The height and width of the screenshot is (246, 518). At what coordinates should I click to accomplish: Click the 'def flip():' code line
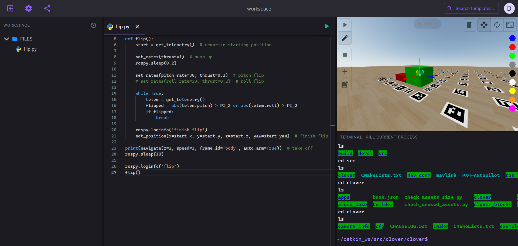point(139,39)
